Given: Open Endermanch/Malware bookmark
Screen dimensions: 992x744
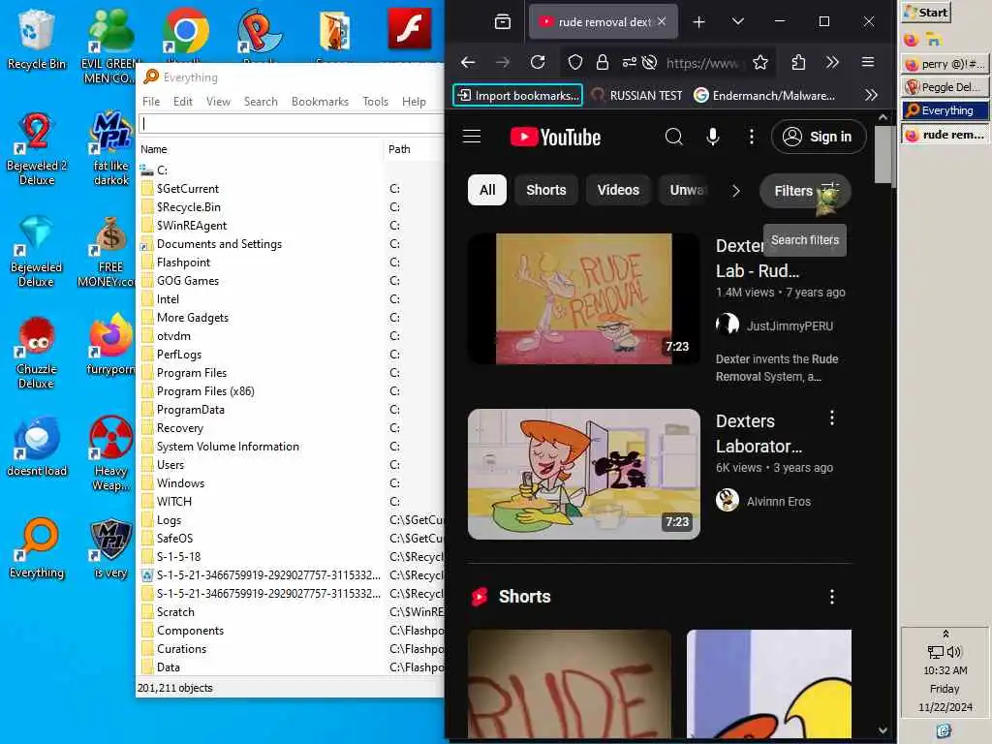Looking at the screenshot, I should coord(764,95).
